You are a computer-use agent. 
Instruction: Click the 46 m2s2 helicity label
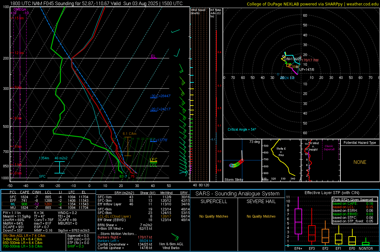[61, 158]
